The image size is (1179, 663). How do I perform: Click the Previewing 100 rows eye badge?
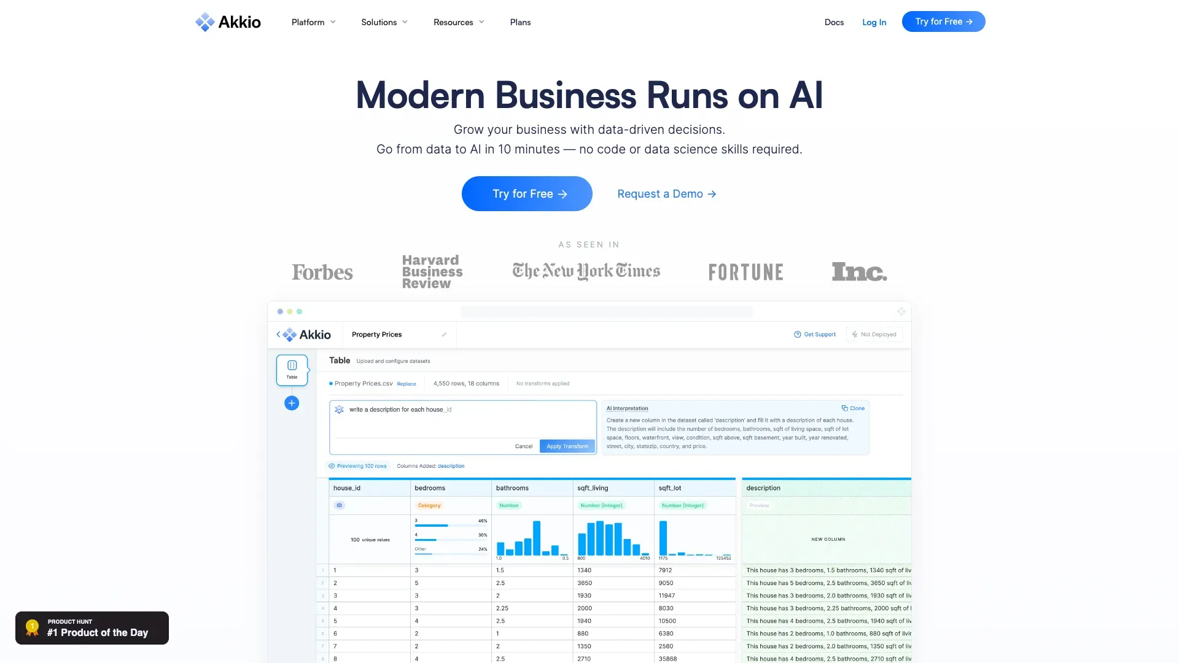(358, 466)
